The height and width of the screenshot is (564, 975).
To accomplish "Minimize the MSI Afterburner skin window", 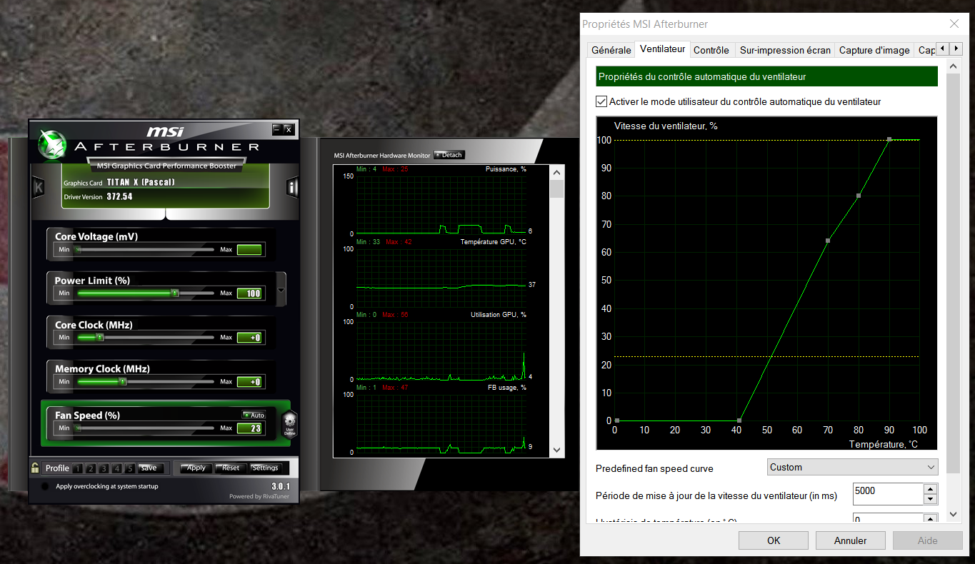I will tap(277, 129).
